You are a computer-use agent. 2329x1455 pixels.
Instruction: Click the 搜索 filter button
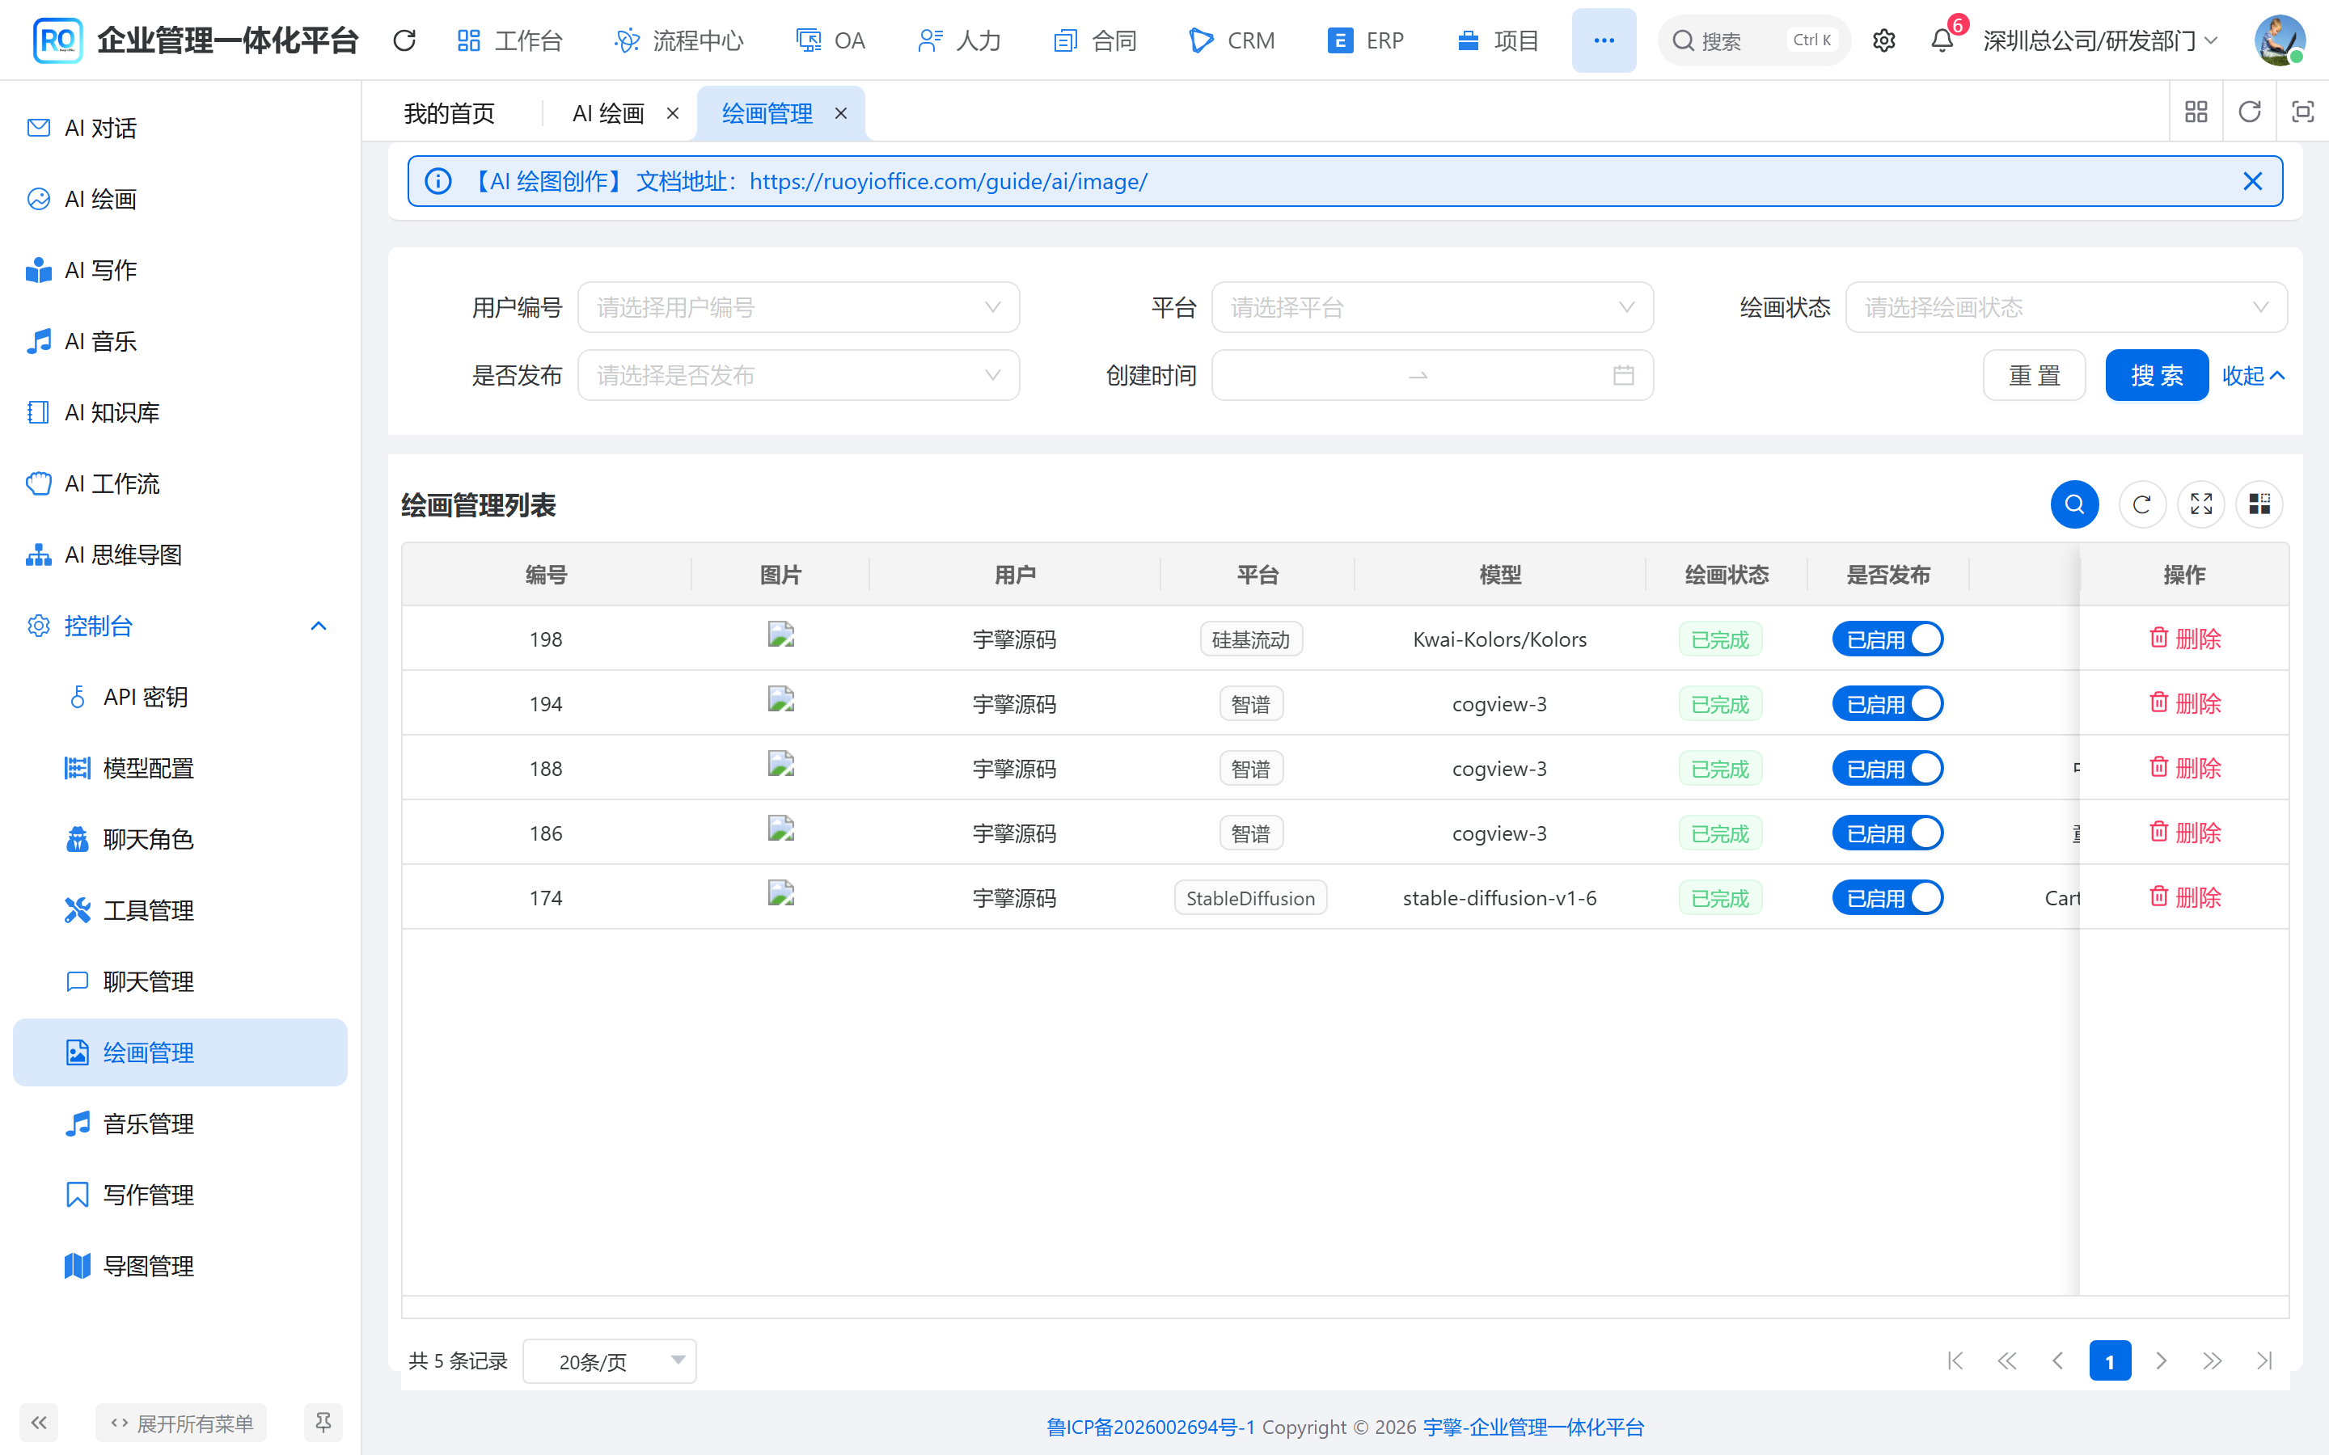pyautogui.click(x=2156, y=375)
